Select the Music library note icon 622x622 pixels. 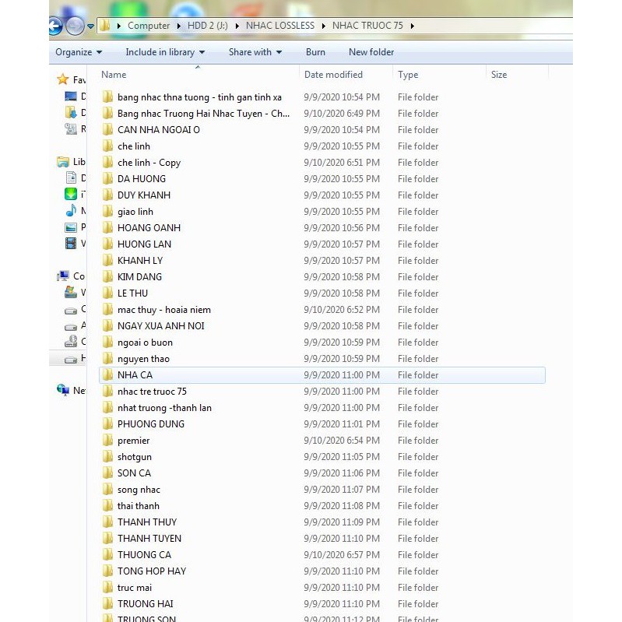[72, 211]
